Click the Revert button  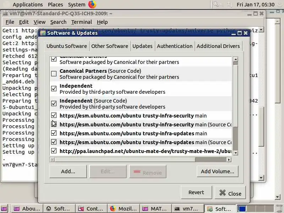(196, 192)
